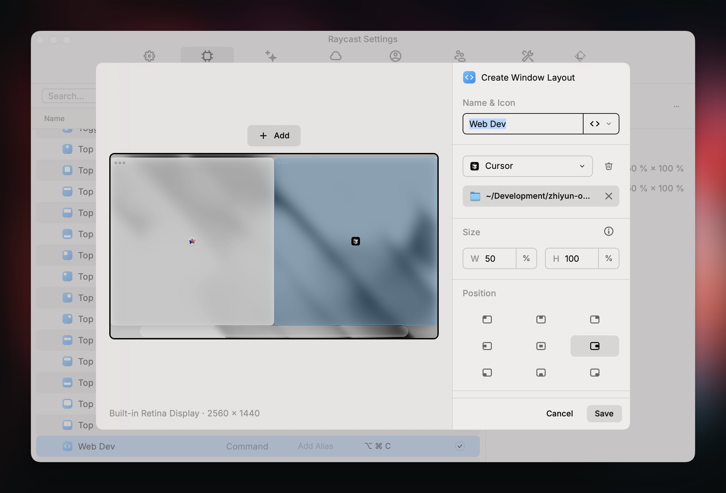Screen dimensions: 726x493
Task: Remove the Development folder path with the X
Action: pos(609,196)
